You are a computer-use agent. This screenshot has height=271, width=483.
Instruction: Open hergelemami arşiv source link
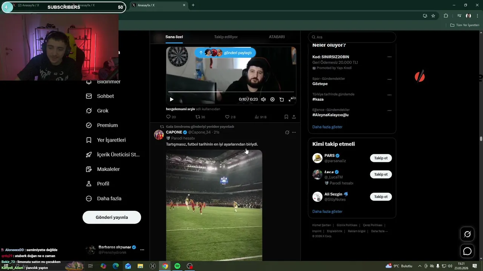[x=180, y=109]
